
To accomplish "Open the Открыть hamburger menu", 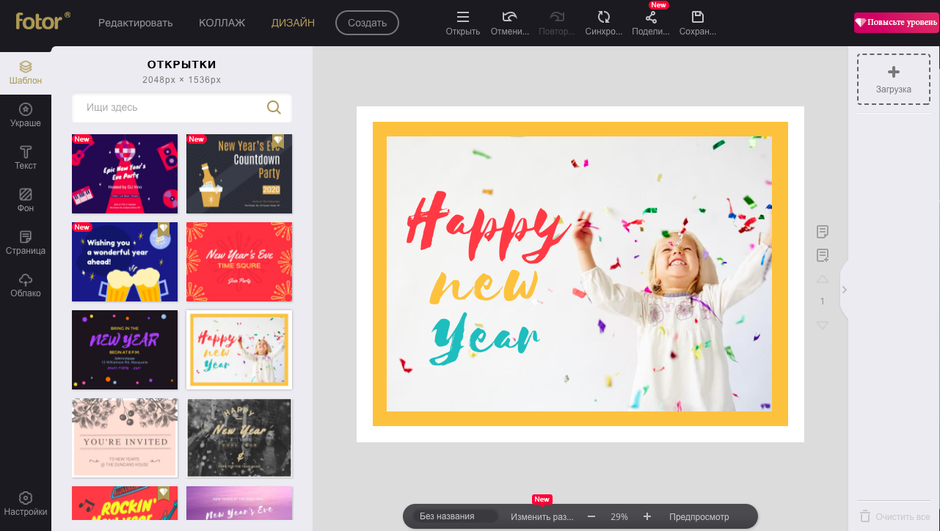I will [x=463, y=23].
